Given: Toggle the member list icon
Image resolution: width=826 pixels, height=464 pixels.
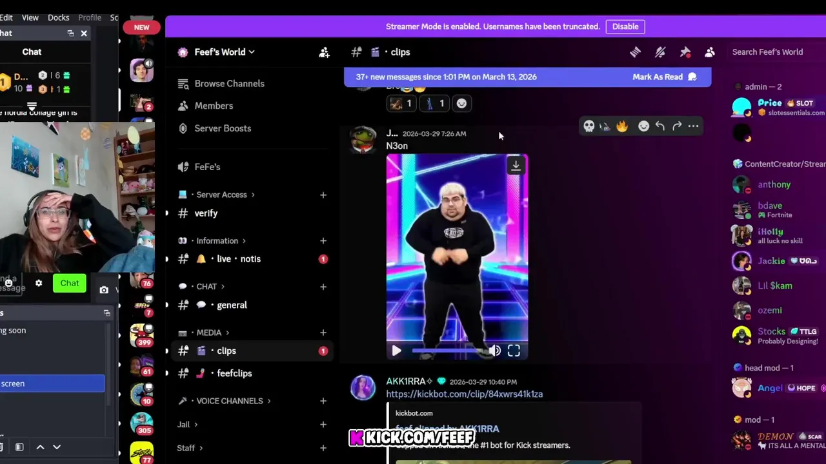Looking at the screenshot, I should [x=710, y=52].
